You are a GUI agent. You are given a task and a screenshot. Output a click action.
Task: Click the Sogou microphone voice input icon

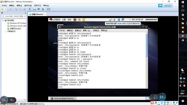pyautogui.click(x=165, y=103)
